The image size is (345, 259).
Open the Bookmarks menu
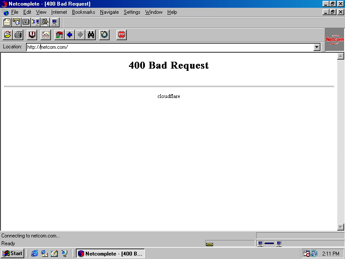(83, 12)
